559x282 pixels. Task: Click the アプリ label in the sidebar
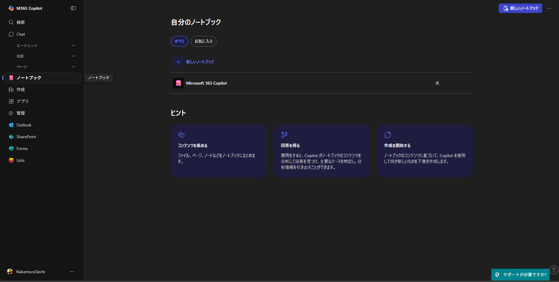pos(22,101)
